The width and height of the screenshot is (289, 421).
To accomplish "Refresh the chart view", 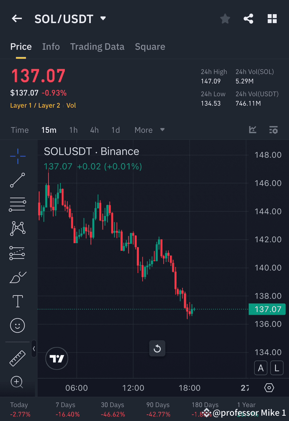I will coord(157,348).
